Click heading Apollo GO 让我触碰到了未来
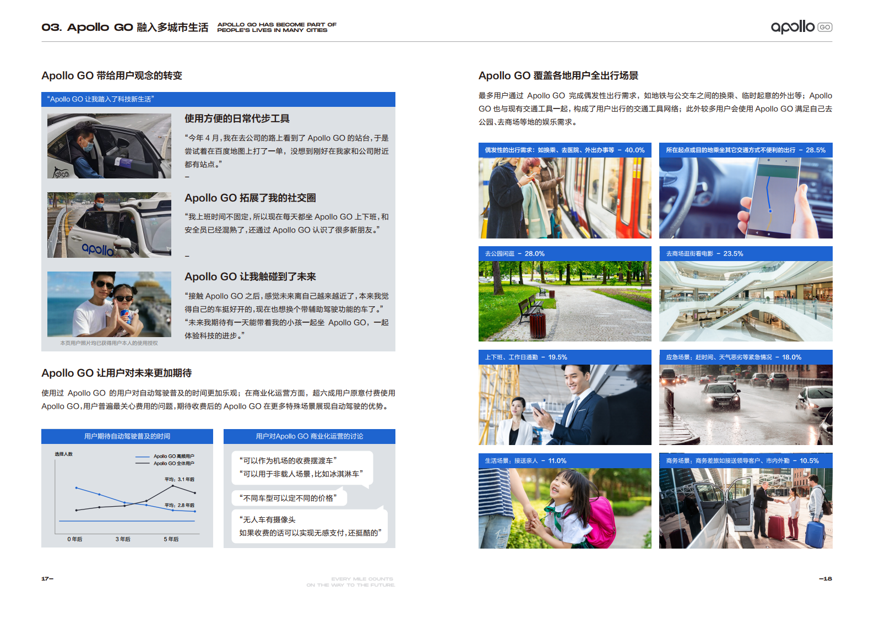Viewport: 874px width, 618px height. click(250, 277)
